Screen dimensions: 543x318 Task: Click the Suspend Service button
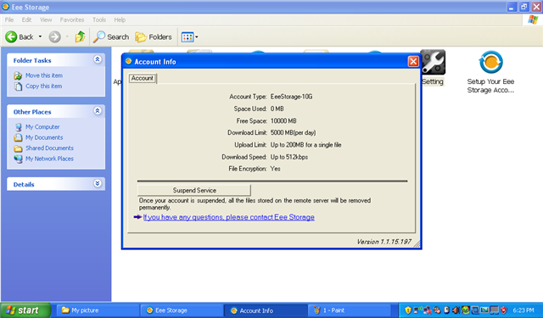pyautogui.click(x=194, y=190)
